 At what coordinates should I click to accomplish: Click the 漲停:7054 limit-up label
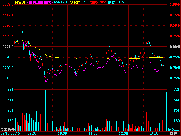click(98, 2)
